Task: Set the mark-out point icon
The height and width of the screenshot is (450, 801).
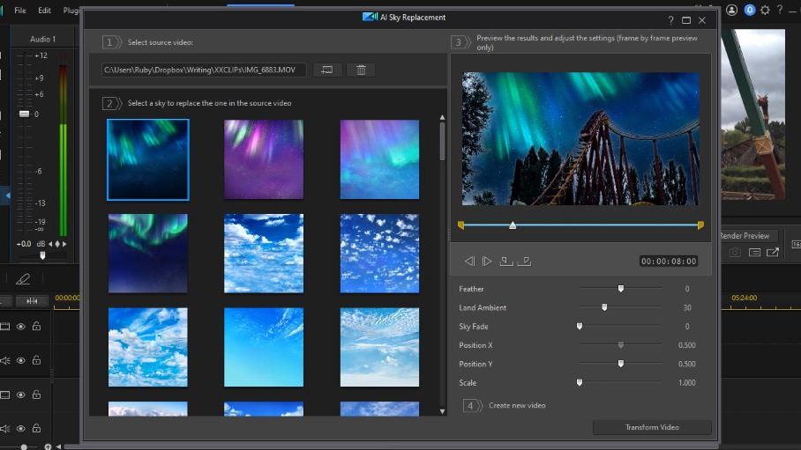Action: [x=525, y=262]
